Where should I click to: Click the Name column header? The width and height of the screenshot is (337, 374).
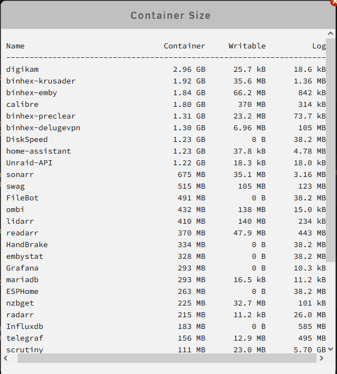[15, 46]
